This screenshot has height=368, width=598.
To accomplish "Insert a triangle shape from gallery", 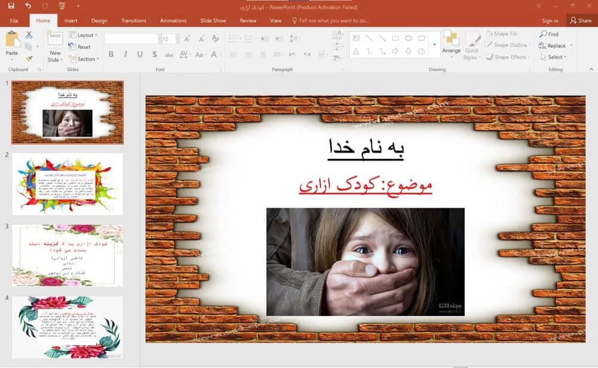I will (x=356, y=51).
